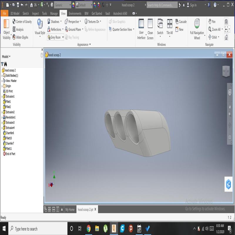Click the ViewCube in the viewport
Screen dimensions: 235x235
(226, 71)
